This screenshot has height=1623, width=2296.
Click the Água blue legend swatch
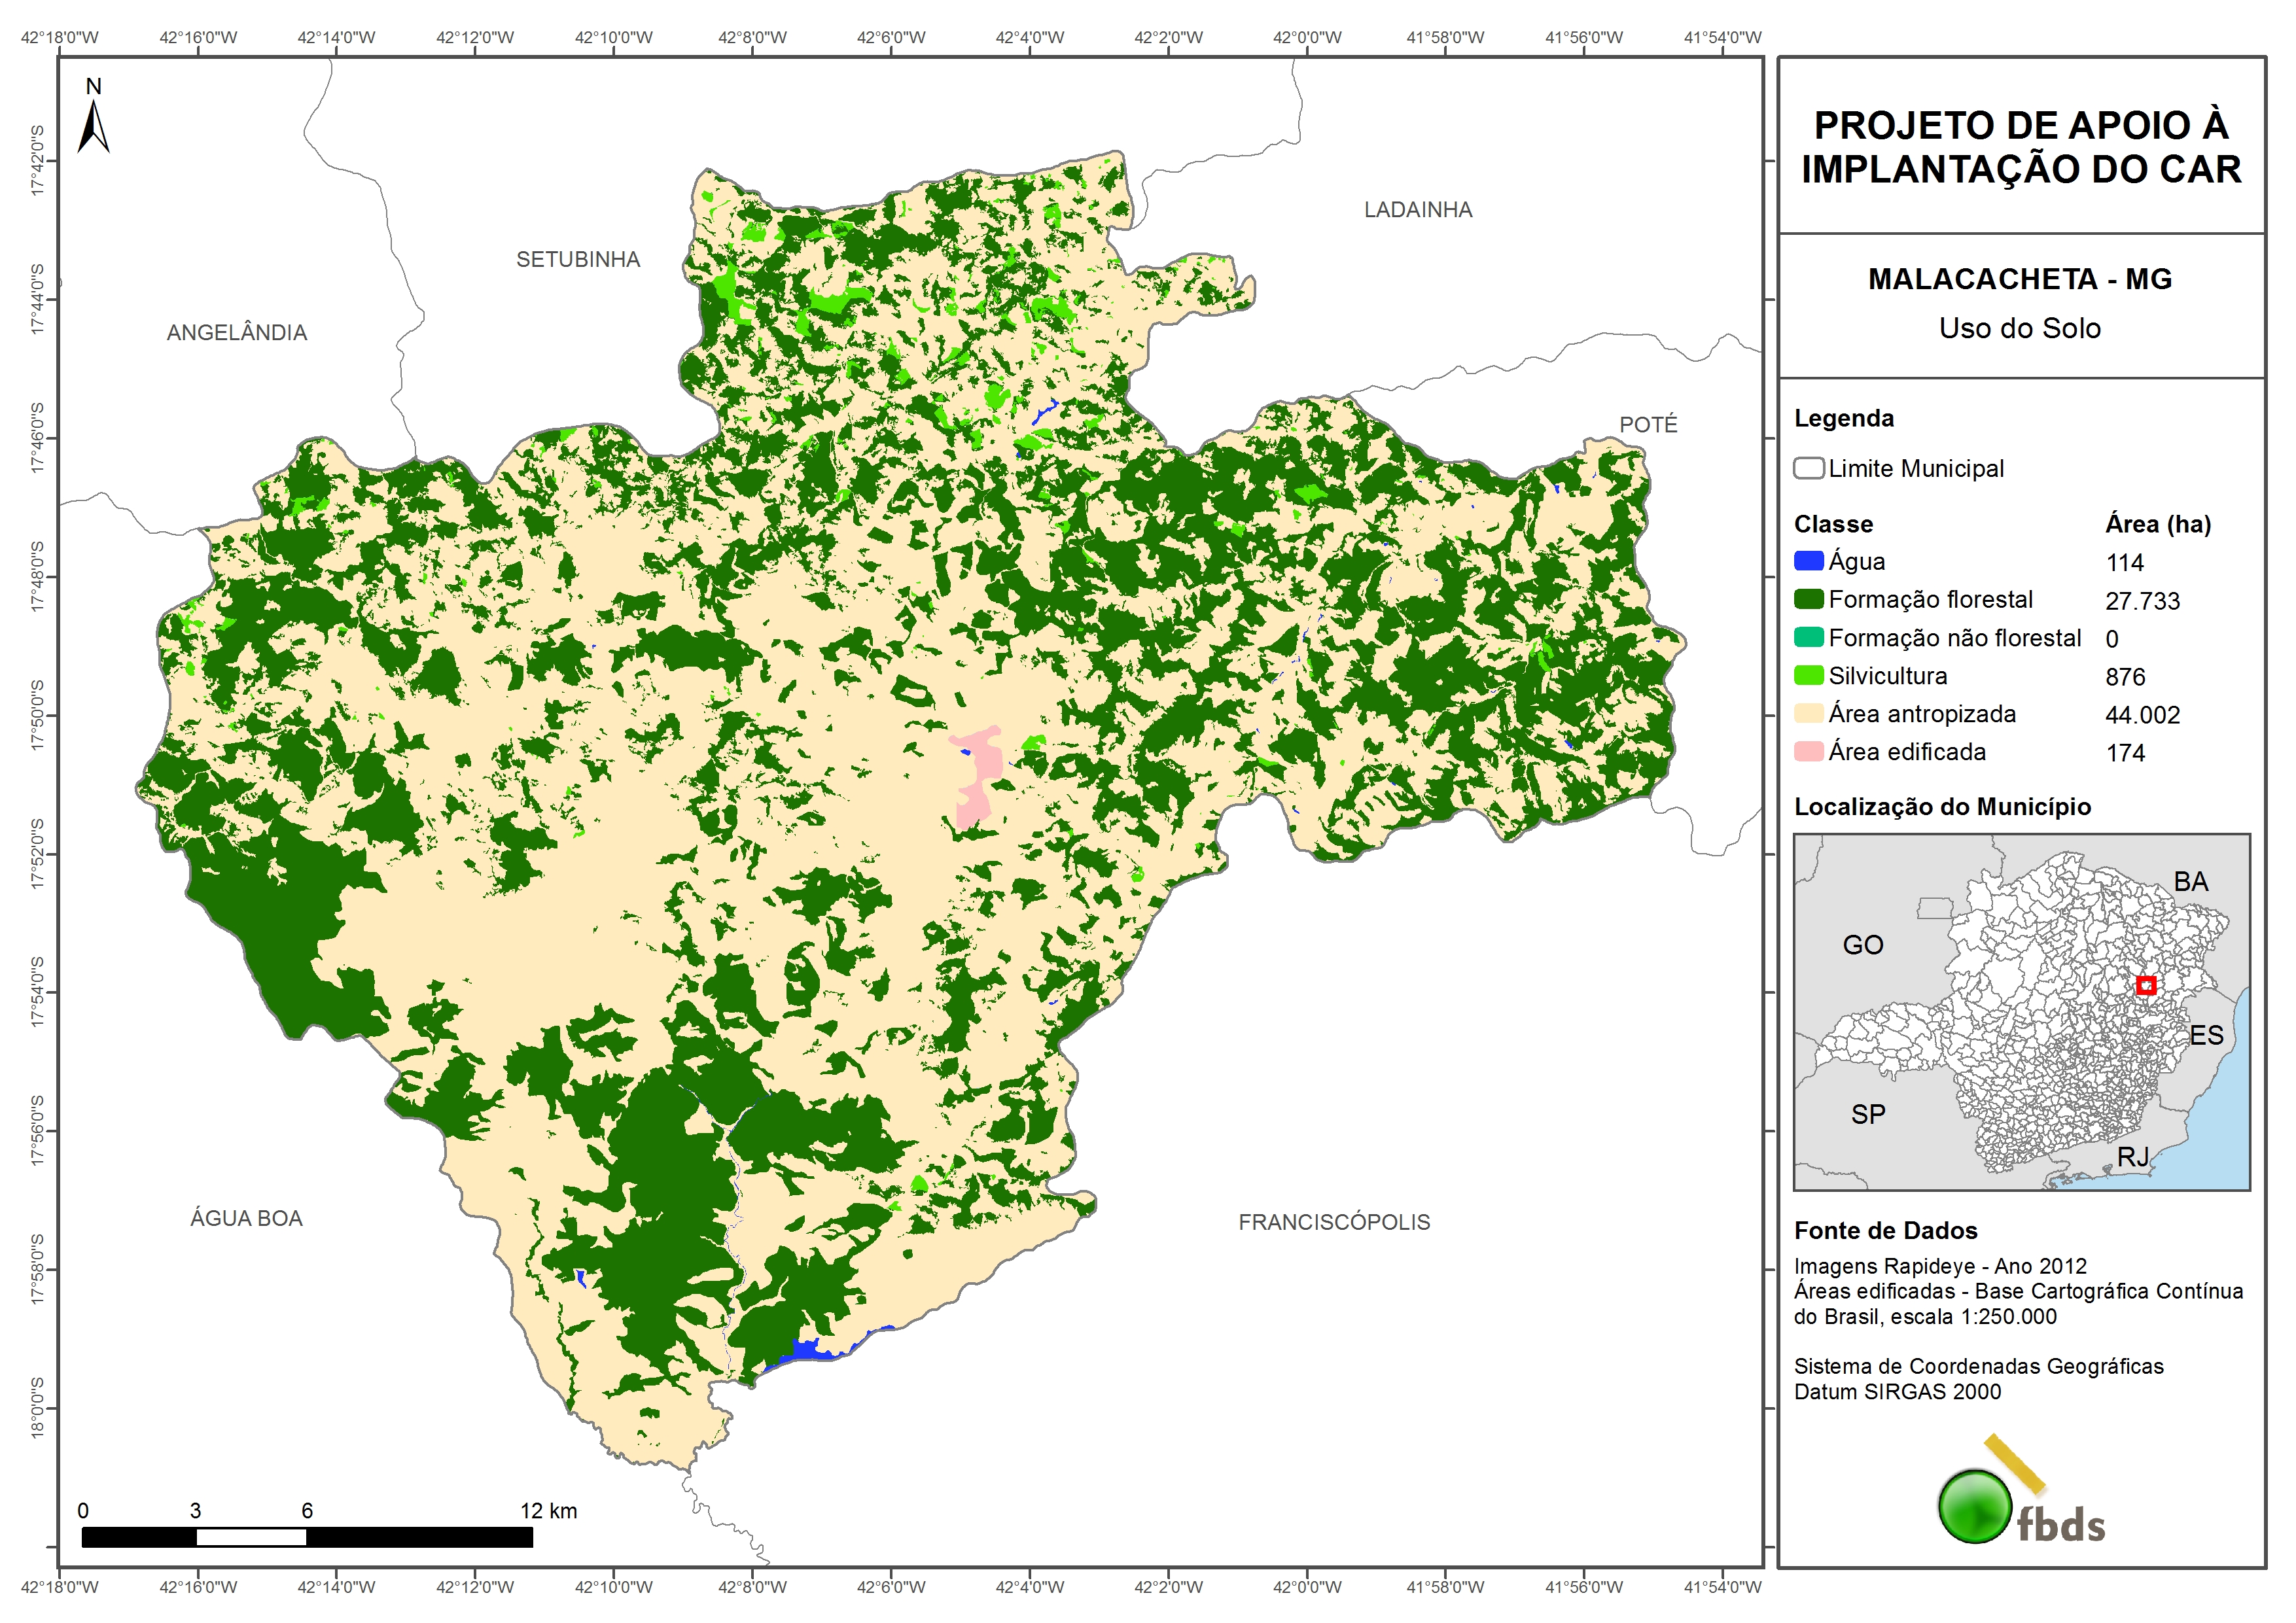[x=1808, y=561]
